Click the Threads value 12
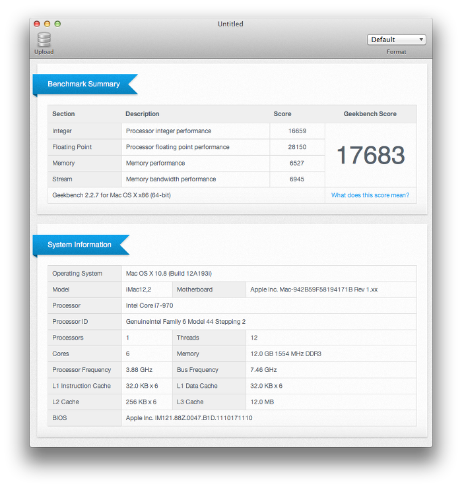This screenshot has width=462, height=488. 254,338
